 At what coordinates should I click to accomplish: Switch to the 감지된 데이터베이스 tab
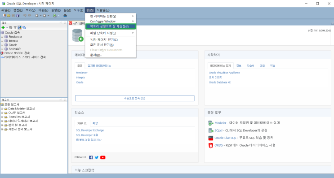[99, 66]
